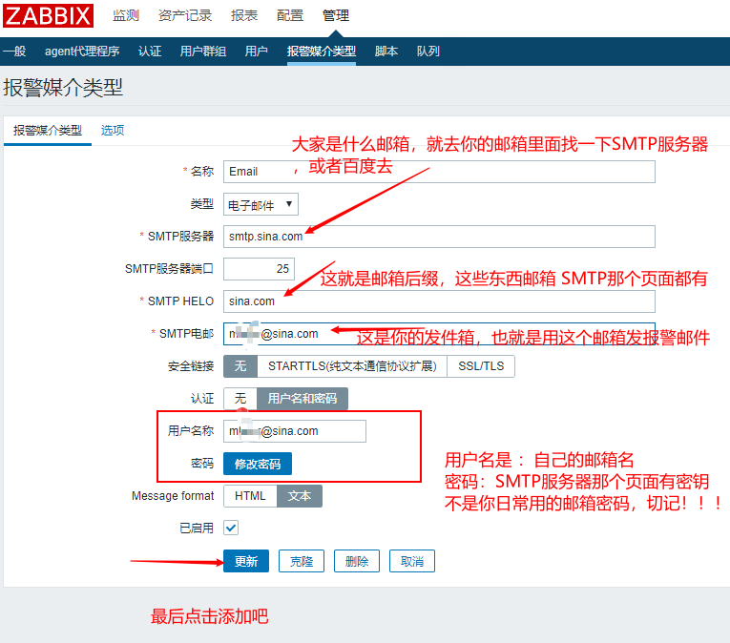Go to 脚本 submenu
Viewport: 730px width, 643px height.
pos(386,52)
